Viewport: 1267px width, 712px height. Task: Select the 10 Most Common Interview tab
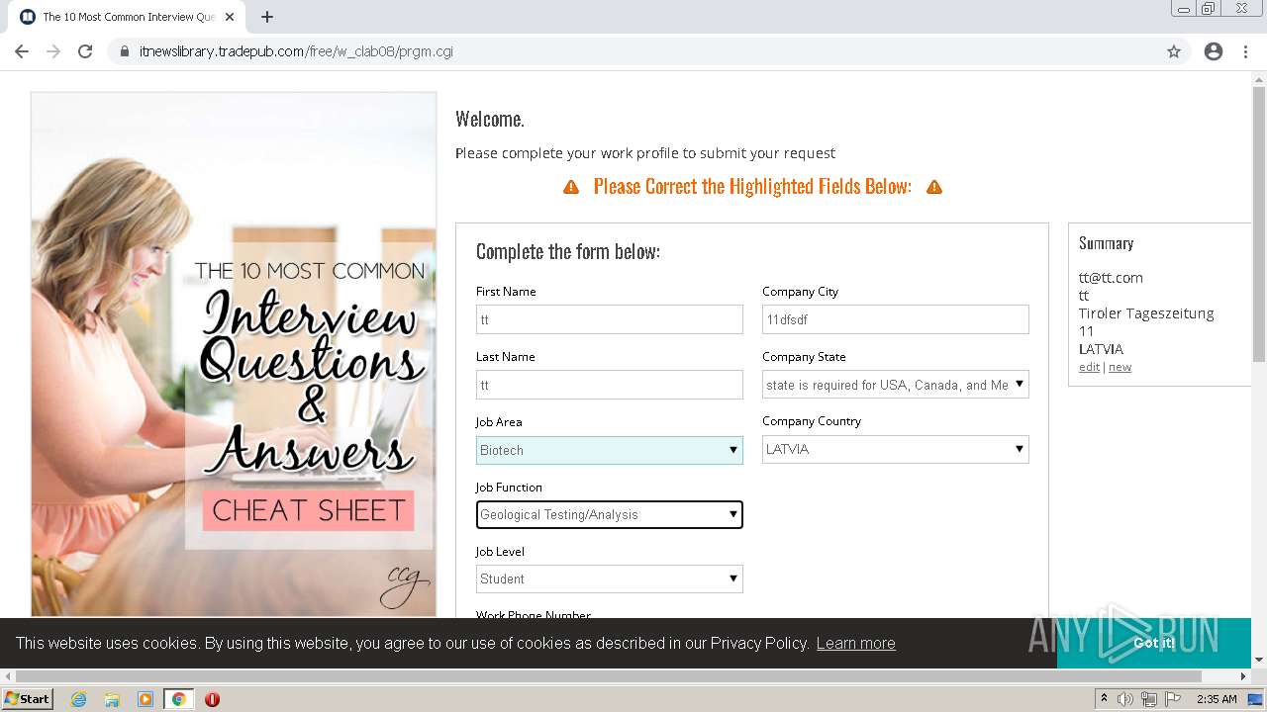click(x=127, y=17)
